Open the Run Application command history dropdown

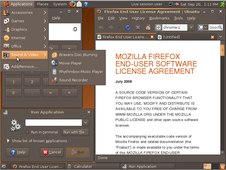(x=85, y=122)
